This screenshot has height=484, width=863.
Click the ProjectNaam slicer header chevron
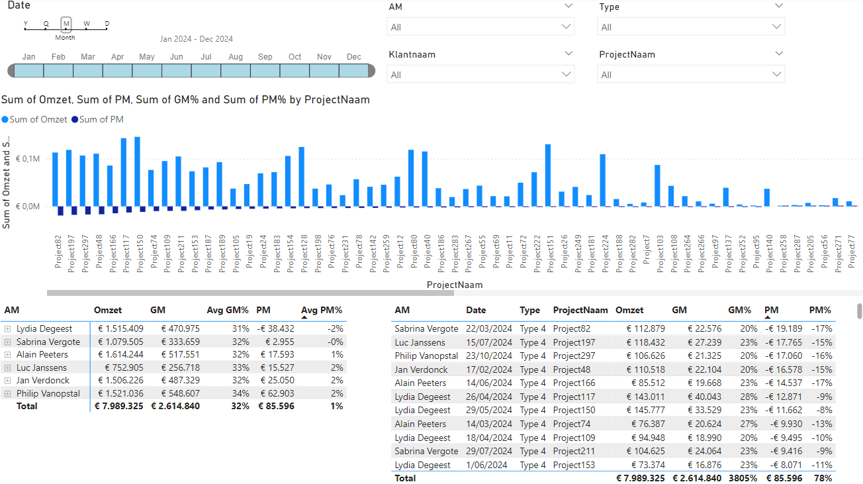click(x=778, y=54)
